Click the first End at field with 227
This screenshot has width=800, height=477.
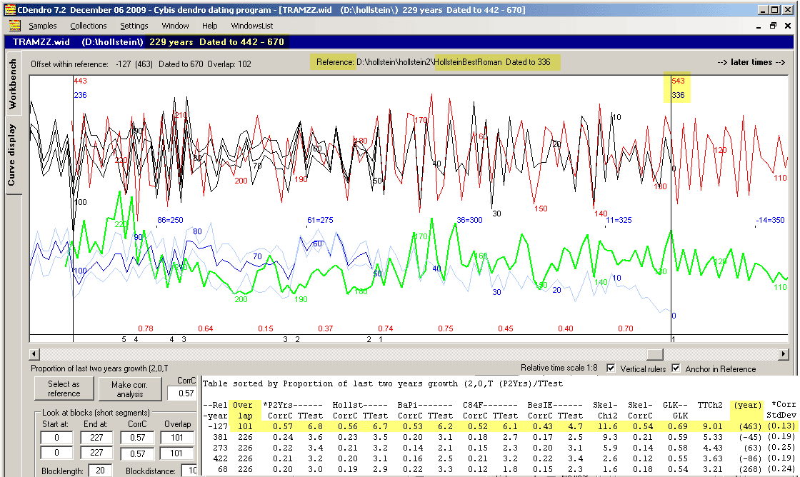[96, 438]
